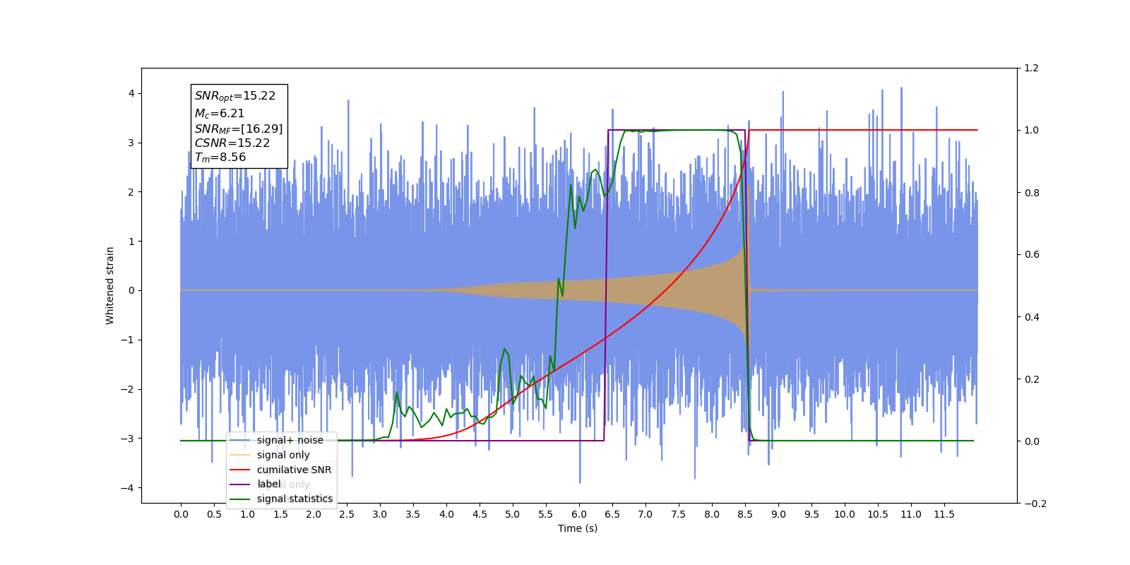The image size is (1130, 565).
Task: Click the Tm=8.56 annotation text
Action: [x=220, y=157]
